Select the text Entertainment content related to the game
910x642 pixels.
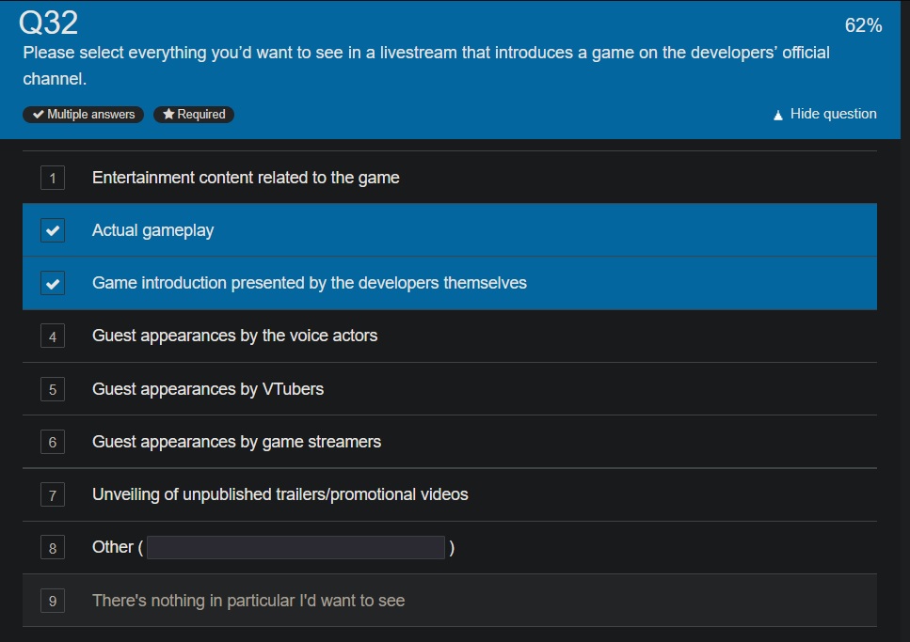point(246,178)
